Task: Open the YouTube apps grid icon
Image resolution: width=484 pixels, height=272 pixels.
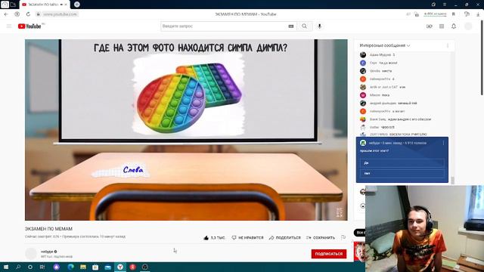Action: tap(442, 26)
